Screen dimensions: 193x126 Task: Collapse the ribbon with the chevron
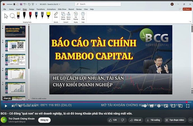coord(190,22)
